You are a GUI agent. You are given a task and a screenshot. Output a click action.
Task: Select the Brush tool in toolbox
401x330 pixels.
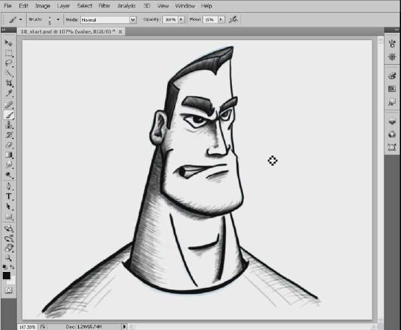[x=9, y=115]
